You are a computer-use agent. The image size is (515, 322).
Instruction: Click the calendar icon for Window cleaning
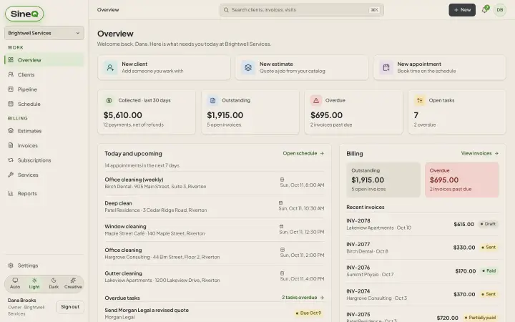click(281, 226)
